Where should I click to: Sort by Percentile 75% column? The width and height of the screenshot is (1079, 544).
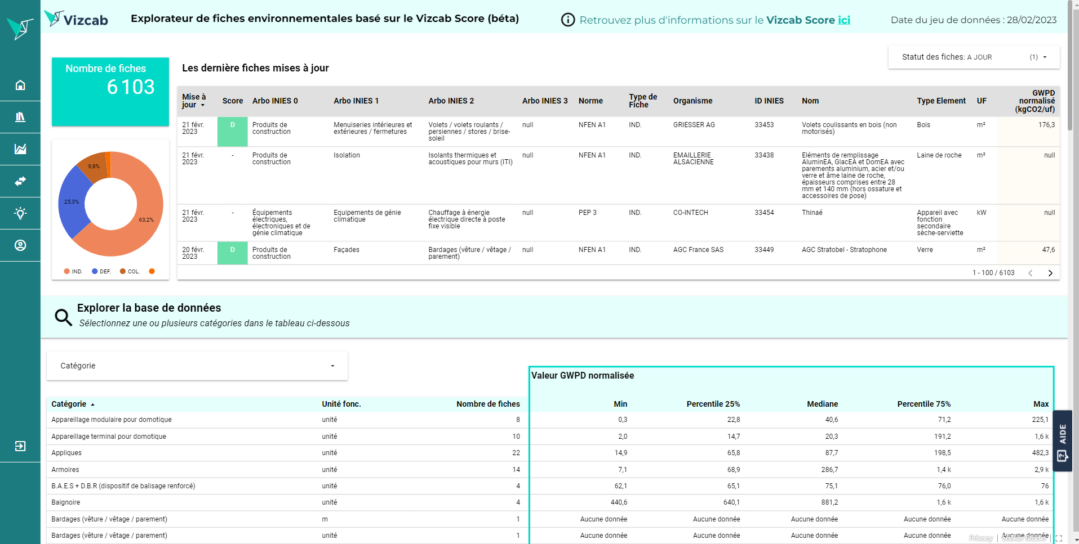[923, 404]
